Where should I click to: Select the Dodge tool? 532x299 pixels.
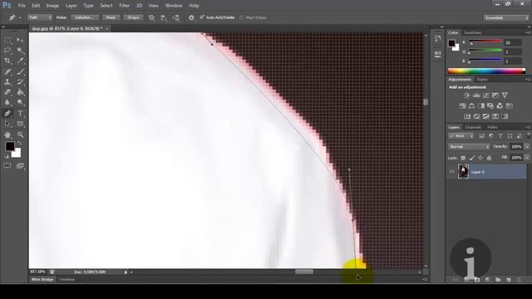tap(20, 102)
